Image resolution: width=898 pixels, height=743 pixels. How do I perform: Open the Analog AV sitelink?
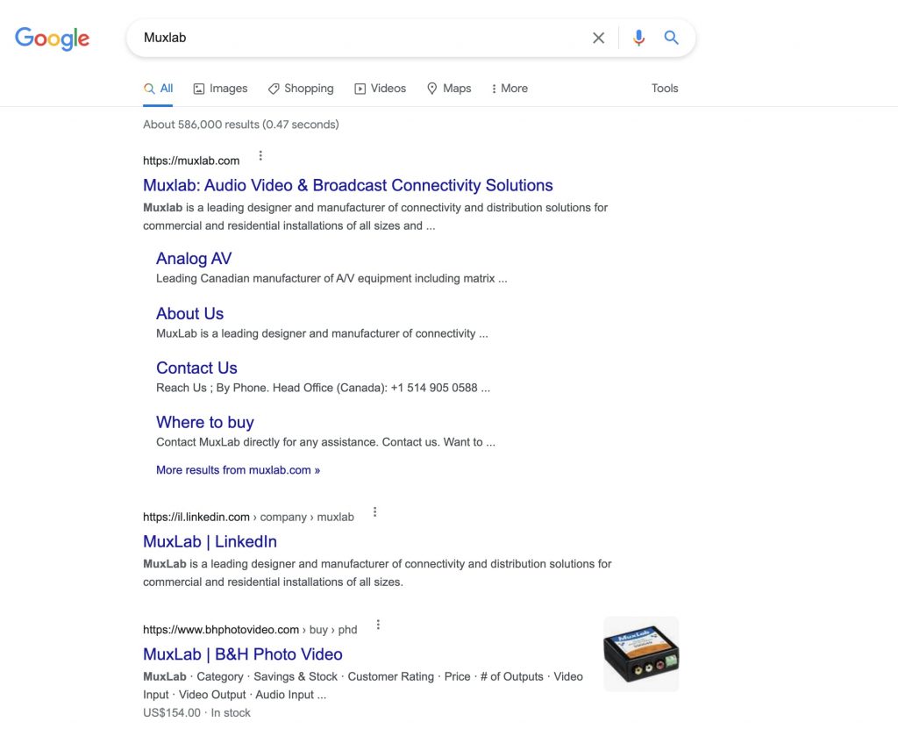coord(194,259)
